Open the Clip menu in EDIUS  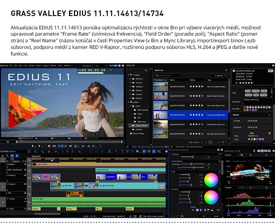pyautogui.click(x=26, y=66)
